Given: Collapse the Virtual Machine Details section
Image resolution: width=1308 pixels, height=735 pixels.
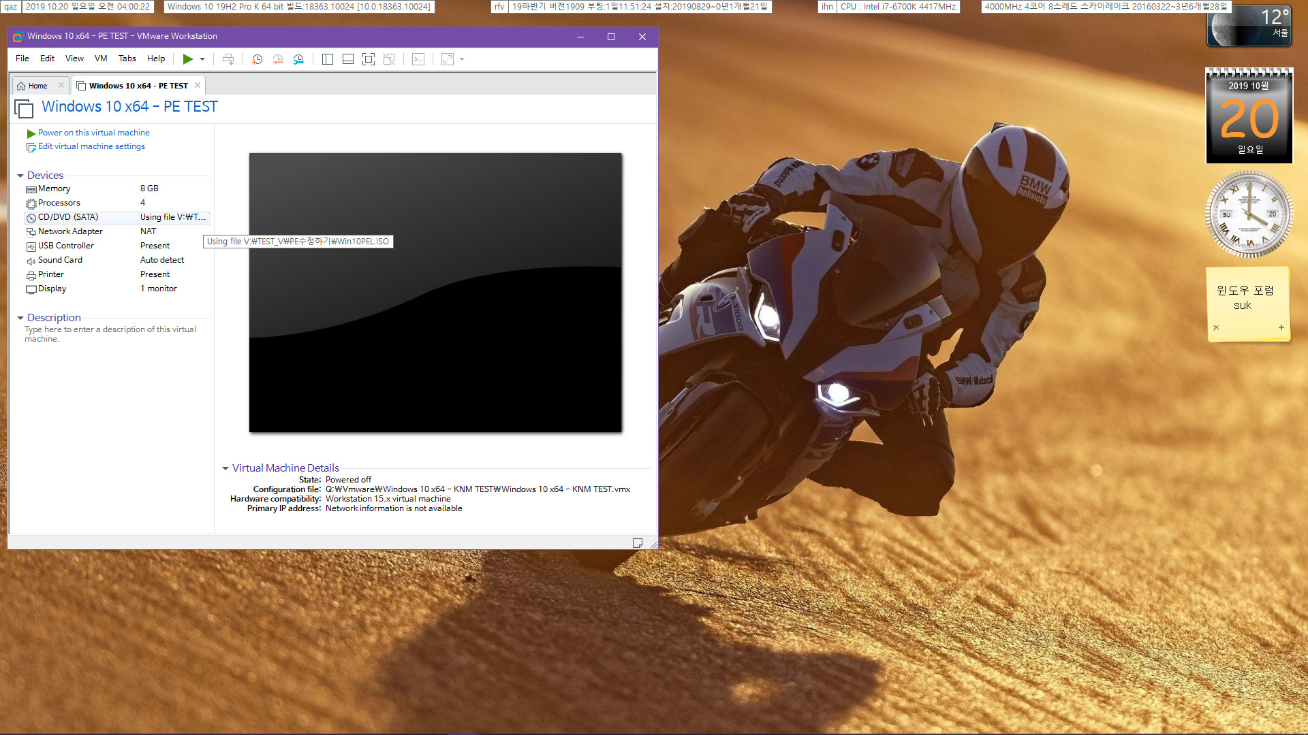Looking at the screenshot, I should [x=225, y=468].
